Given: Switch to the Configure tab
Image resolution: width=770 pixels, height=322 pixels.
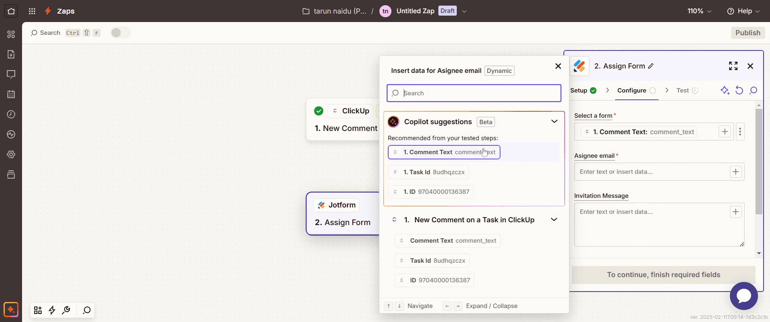Looking at the screenshot, I should point(636,91).
